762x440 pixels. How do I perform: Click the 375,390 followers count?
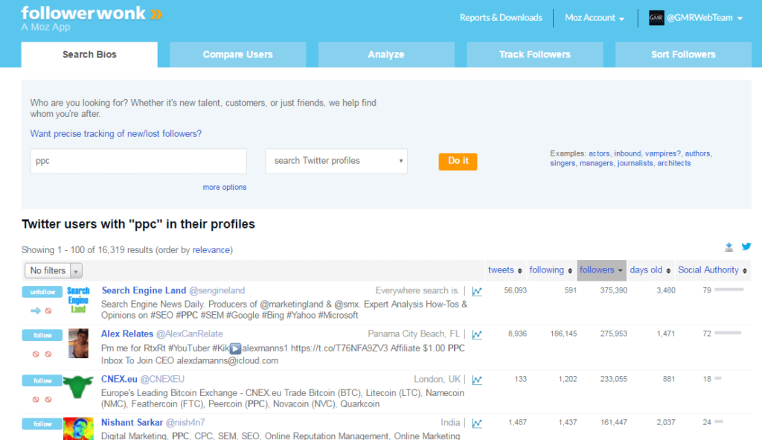click(613, 290)
